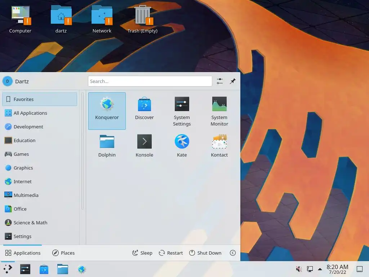Image resolution: width=369 pixels, height=277 pixels.
Task: Put computer to Sleep
Action: [142, 253]
